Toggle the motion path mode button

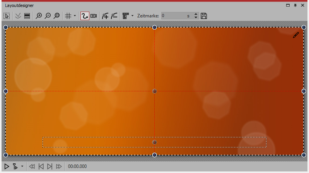pos(84,16)
